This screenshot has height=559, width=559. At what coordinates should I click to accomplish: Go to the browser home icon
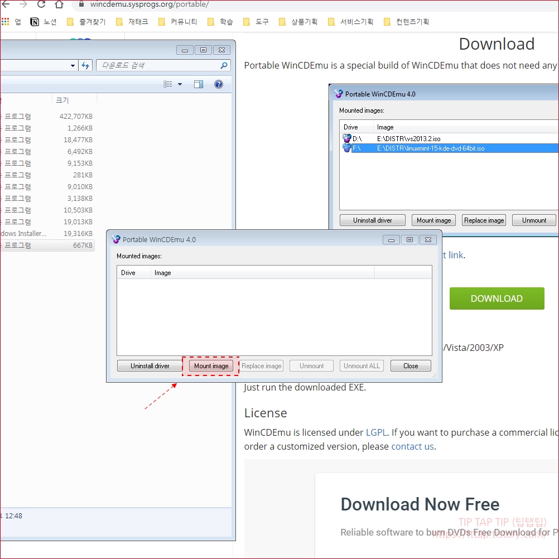(x=59, y=4)
